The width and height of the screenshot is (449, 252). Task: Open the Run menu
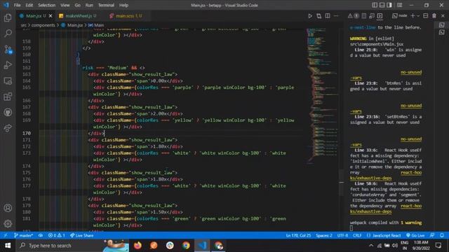[x=89, y=5]
